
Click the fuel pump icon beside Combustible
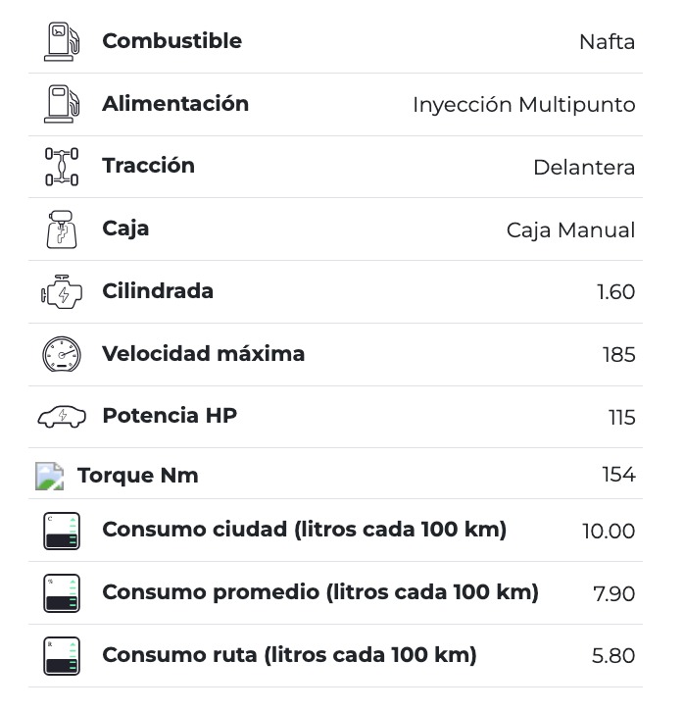pos(62,42)
